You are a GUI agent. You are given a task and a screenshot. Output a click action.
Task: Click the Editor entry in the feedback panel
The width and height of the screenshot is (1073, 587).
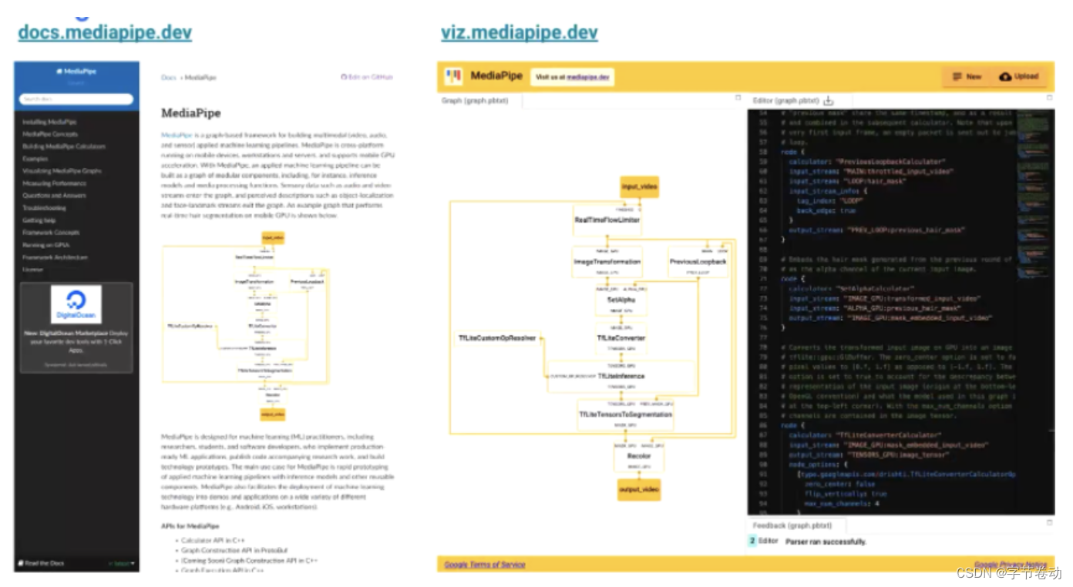click(769, 542)
